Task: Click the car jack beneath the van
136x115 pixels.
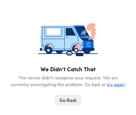Action: 69,53
